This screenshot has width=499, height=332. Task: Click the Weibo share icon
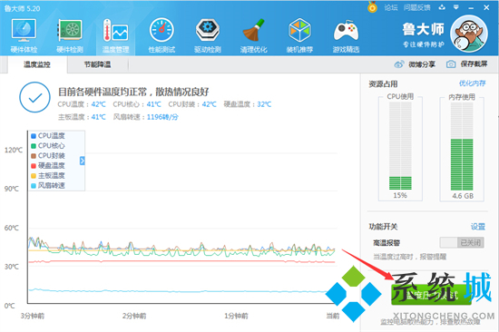click(399, 64)
